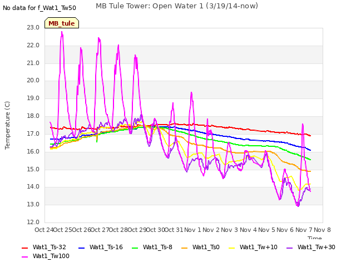The height and width of the screenshot is (267, 356).
Task: Click the Nov 6 x-axis date label
Action: (x=285, y=230)
